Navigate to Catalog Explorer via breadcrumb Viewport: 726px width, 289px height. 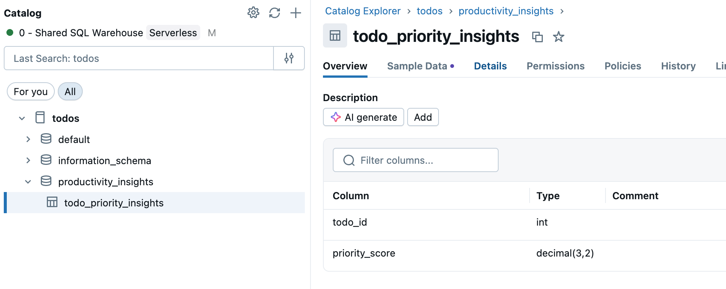(x=362, y=11)
